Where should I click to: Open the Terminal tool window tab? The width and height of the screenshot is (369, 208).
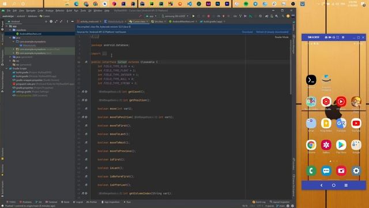pyautogui.click(x=51, y=202)
